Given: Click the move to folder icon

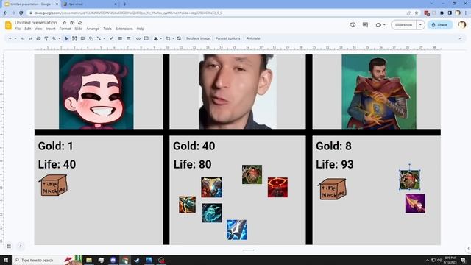Looking at the screenshot, I should pyautogui.click(x=72, y=23).
